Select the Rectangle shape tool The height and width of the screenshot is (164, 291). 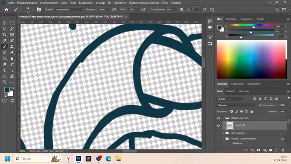(5, 76)
